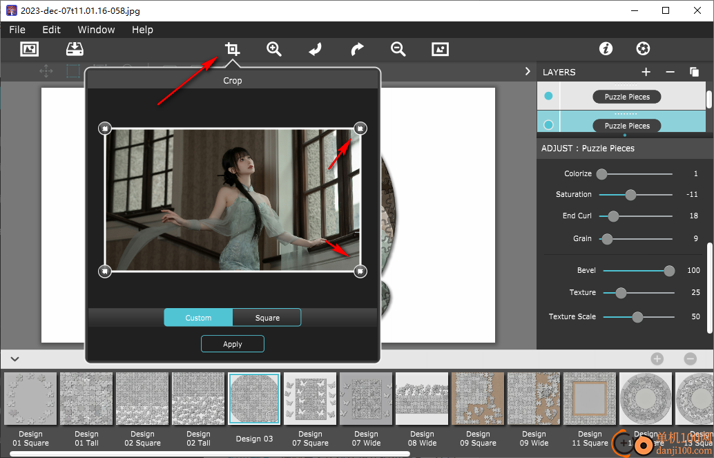714x458 pixels.
Task: Pick the Design 11 Square preset
Action: (590, 399)
